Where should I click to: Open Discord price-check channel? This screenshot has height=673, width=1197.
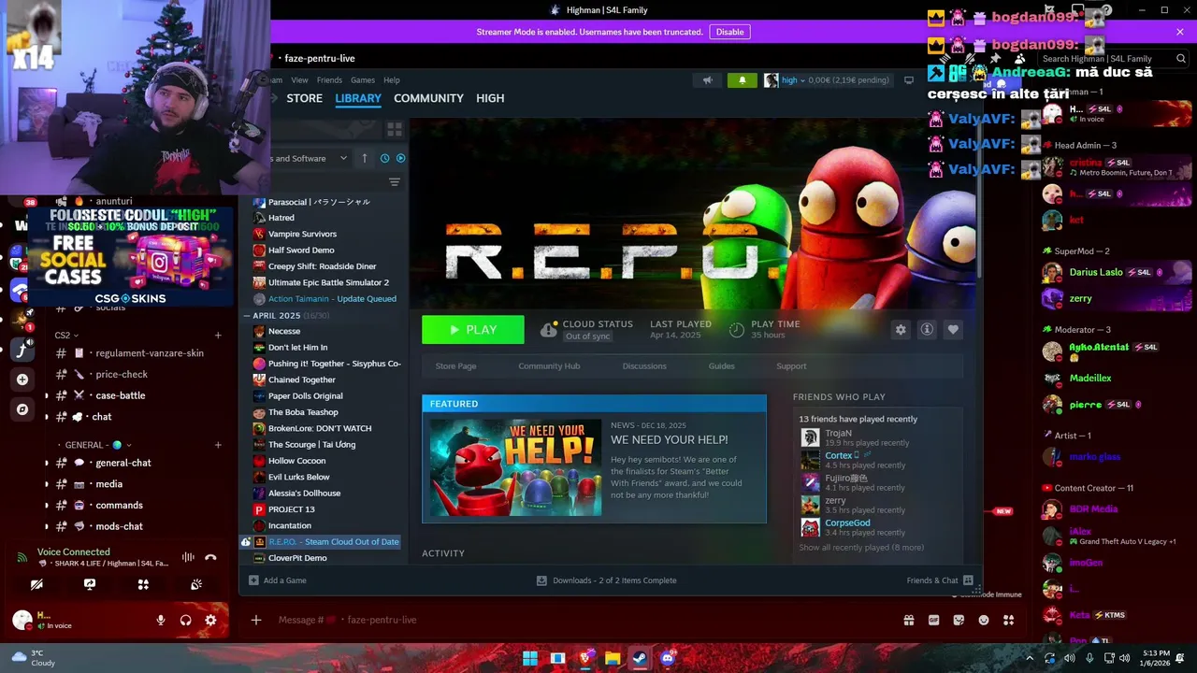pyautogui.click(x=122, y=374)
